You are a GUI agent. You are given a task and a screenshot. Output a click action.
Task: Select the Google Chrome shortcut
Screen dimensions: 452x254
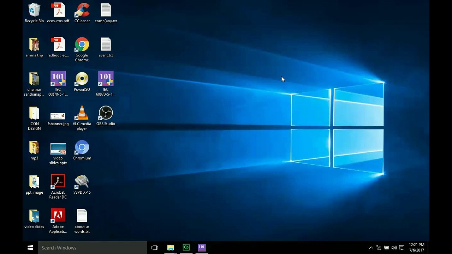(x=82, y=50)
